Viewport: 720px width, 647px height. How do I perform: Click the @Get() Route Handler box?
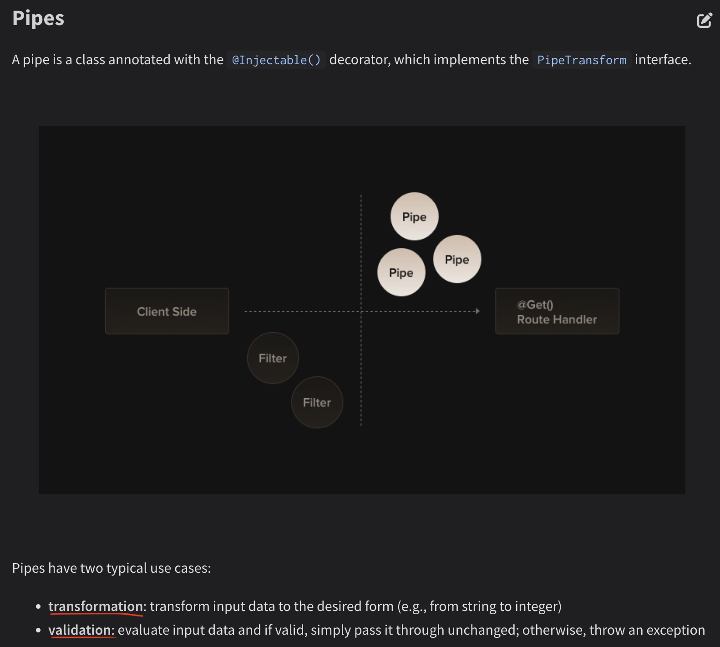[557, 311]
